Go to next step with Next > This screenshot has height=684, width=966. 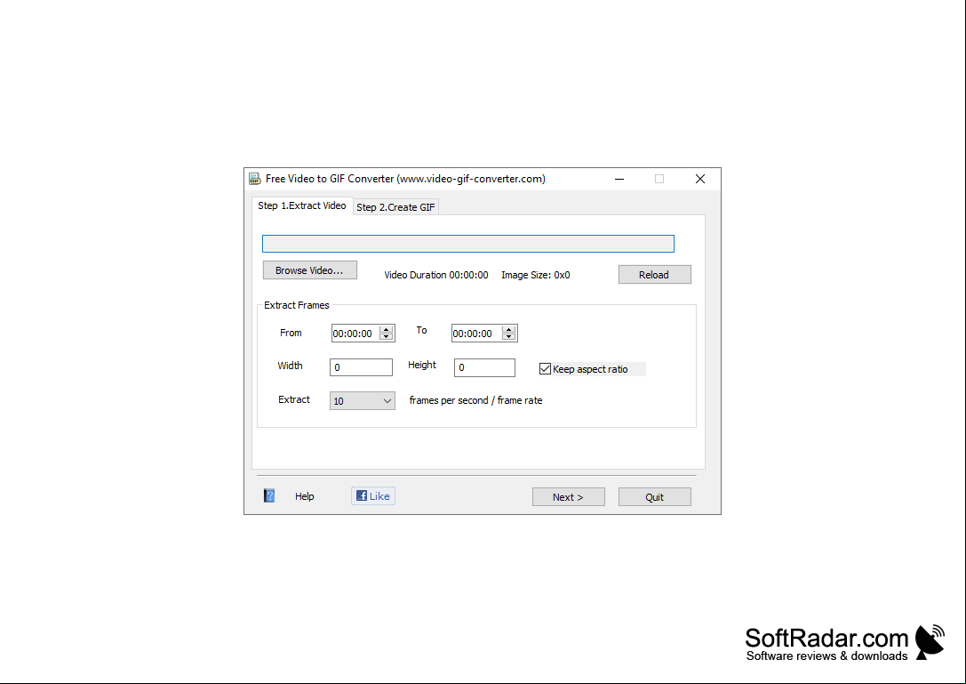568,497
